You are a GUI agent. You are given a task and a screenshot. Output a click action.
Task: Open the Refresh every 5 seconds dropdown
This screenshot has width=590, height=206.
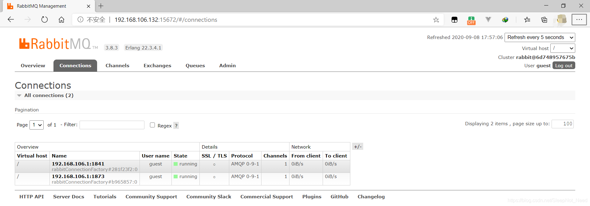540,37
